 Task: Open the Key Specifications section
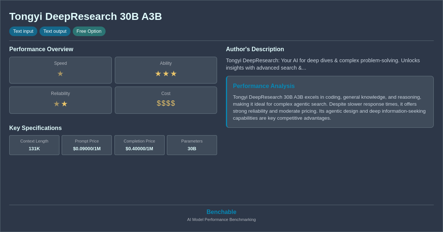(35, 128)
